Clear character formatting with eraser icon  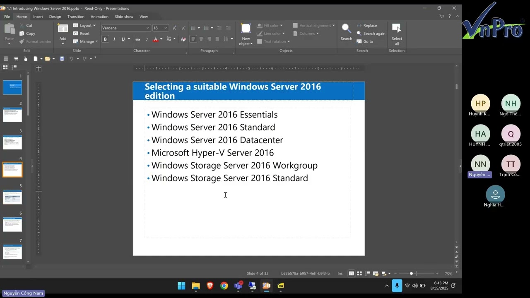point(183,39)
